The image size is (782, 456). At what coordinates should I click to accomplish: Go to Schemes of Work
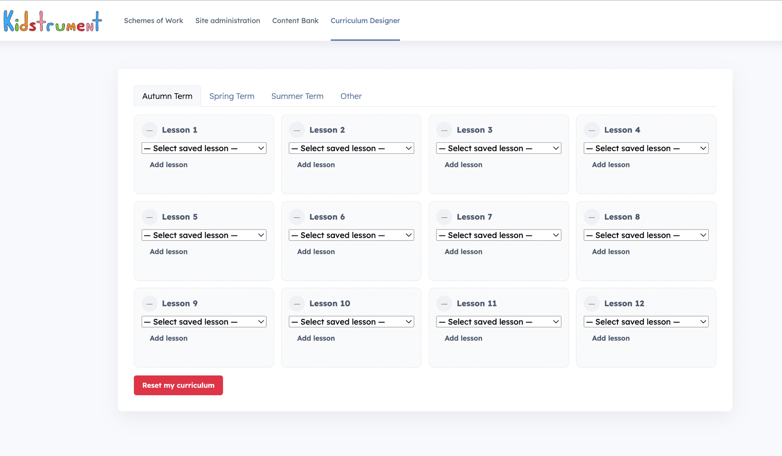[x=154, y=21]
